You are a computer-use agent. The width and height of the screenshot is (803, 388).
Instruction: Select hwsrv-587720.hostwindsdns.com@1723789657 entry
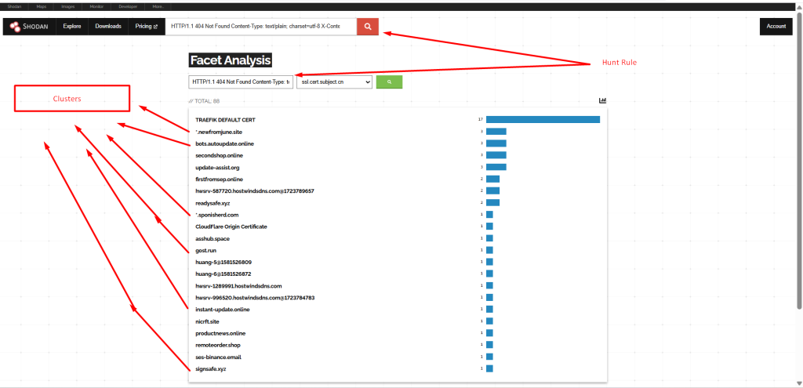tap(255, 191)
